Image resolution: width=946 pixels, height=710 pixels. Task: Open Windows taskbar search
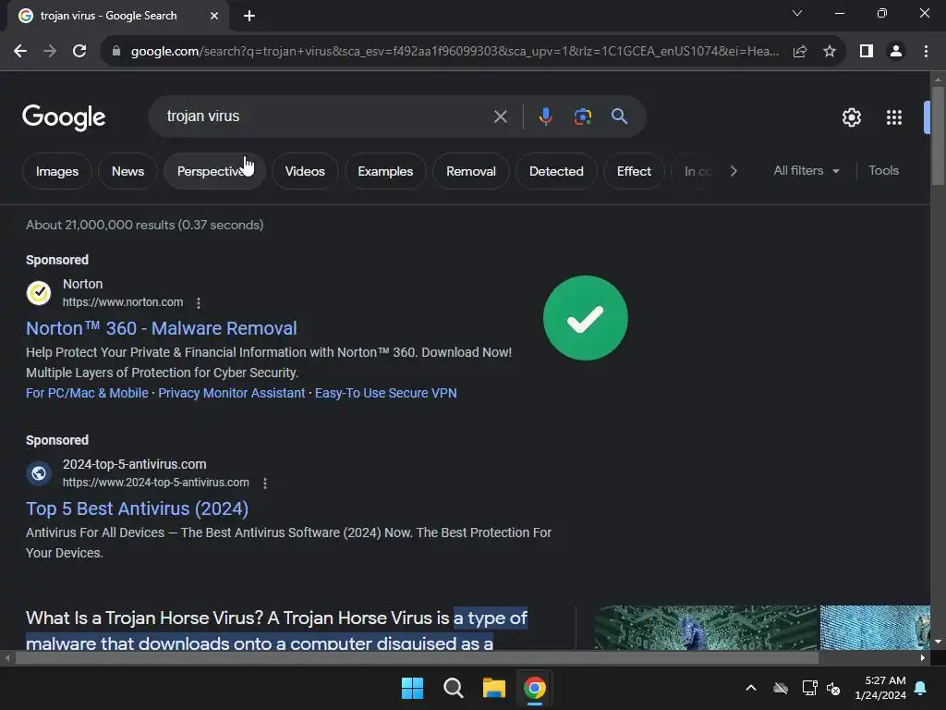coord(453,688)
